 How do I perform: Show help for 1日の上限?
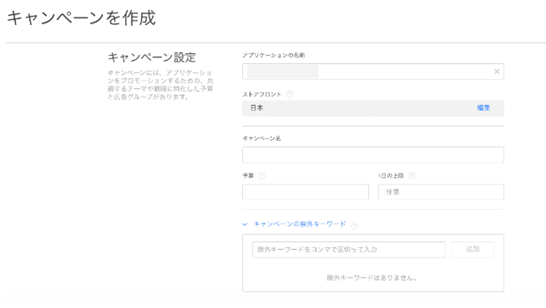point(411,176)
